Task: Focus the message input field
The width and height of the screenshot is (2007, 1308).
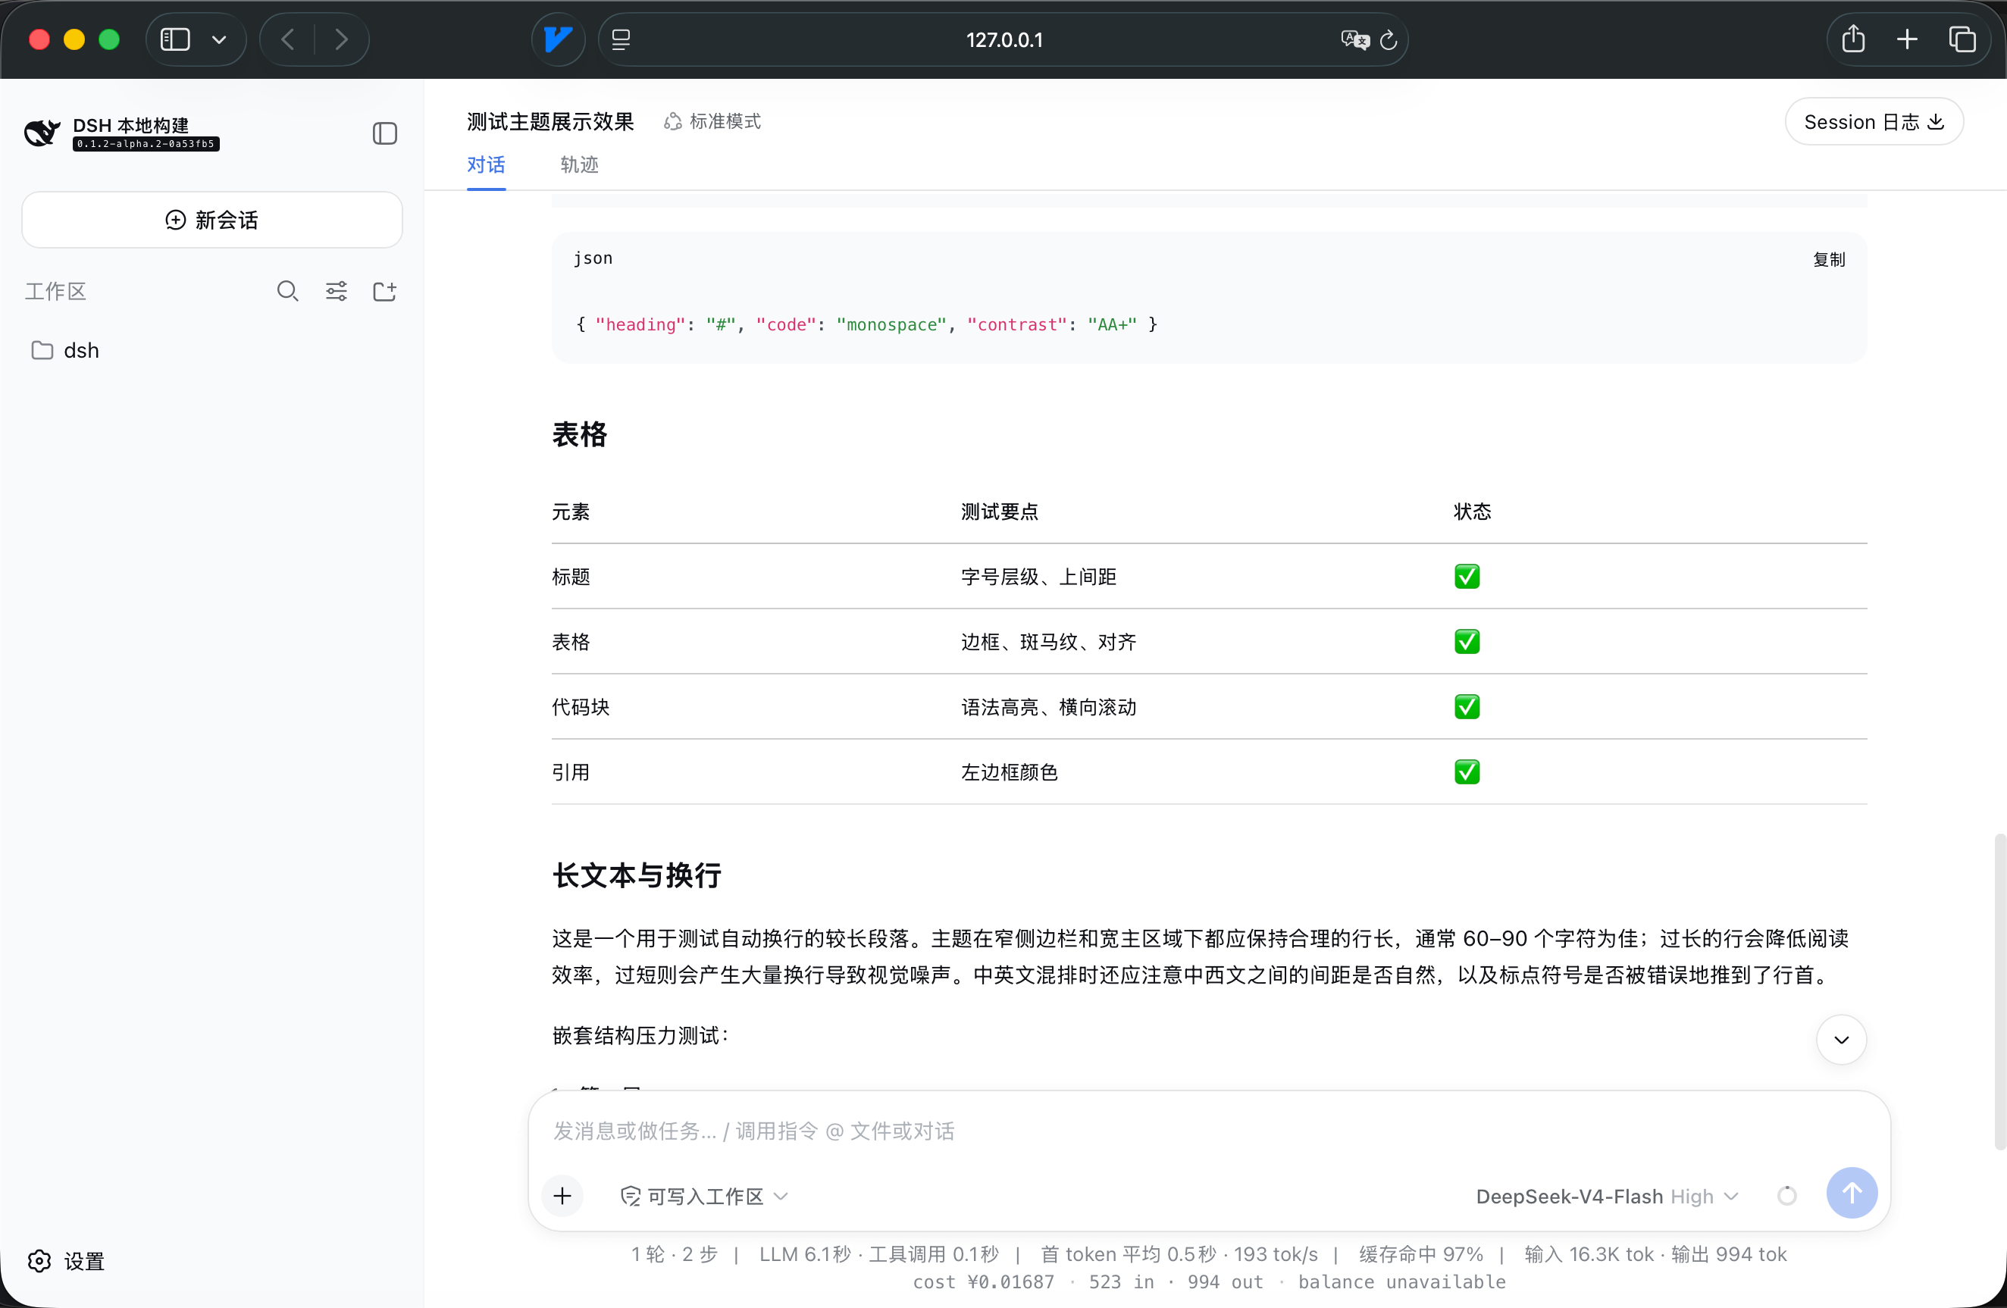Action: click(1208, 1131)
